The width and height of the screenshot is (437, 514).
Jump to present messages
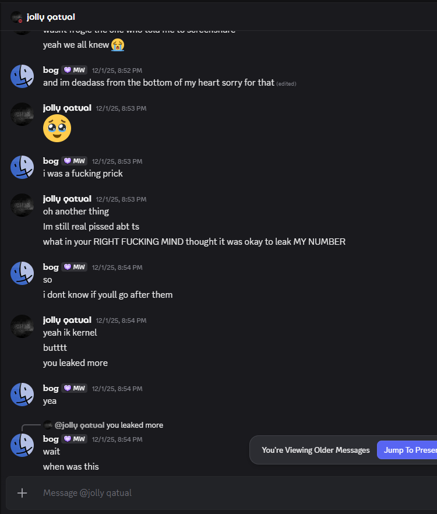coord(408,450)
